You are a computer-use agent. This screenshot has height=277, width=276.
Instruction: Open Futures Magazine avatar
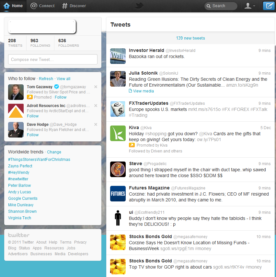(x=118, y=194)
